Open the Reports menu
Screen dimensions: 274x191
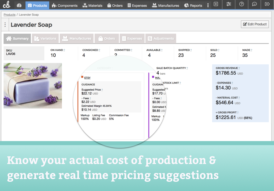pos(193,5)
